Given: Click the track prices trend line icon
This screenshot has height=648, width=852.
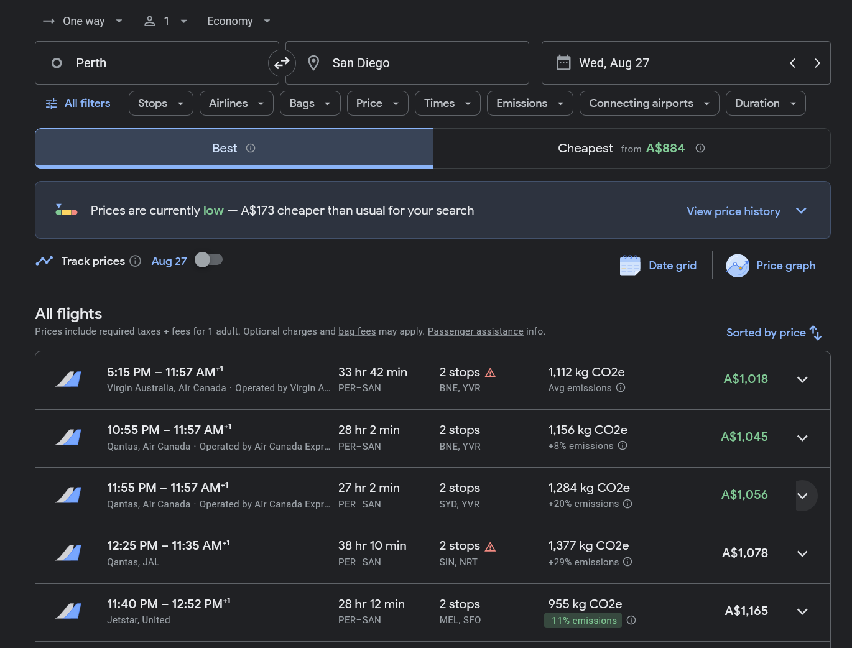Looking at the screenshot, I should 44,261.
